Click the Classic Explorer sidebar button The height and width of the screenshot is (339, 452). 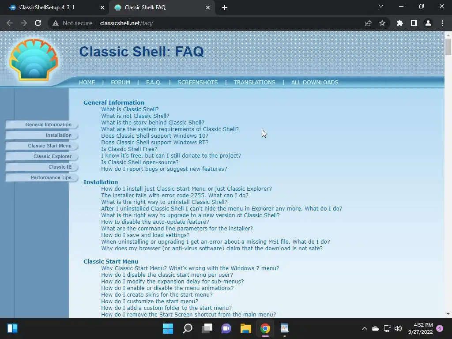point(42,157)
